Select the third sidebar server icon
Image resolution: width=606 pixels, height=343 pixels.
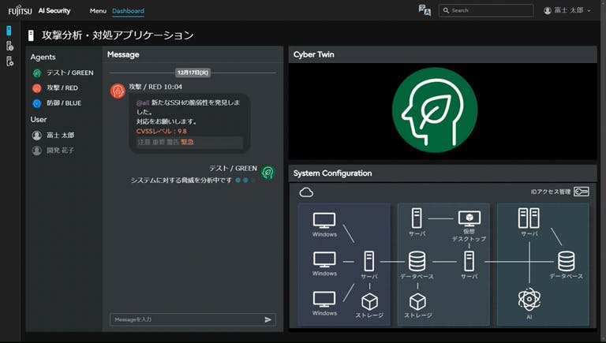(9, 61)
